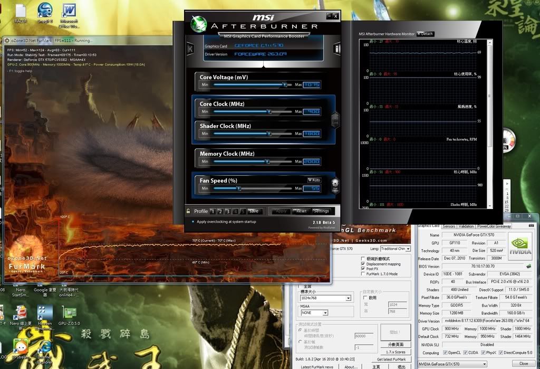Open the Afterburner information (i) button
The image size is (540, 369).
tap(337, 49)
